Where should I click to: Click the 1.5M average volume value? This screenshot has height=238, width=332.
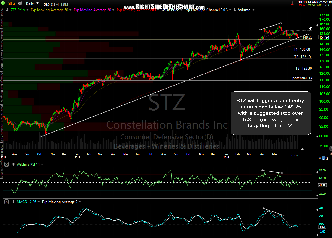click(64, 5)
